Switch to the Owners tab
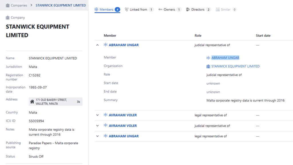The width and height of the screenshot is (293, 165). point(170,9)
